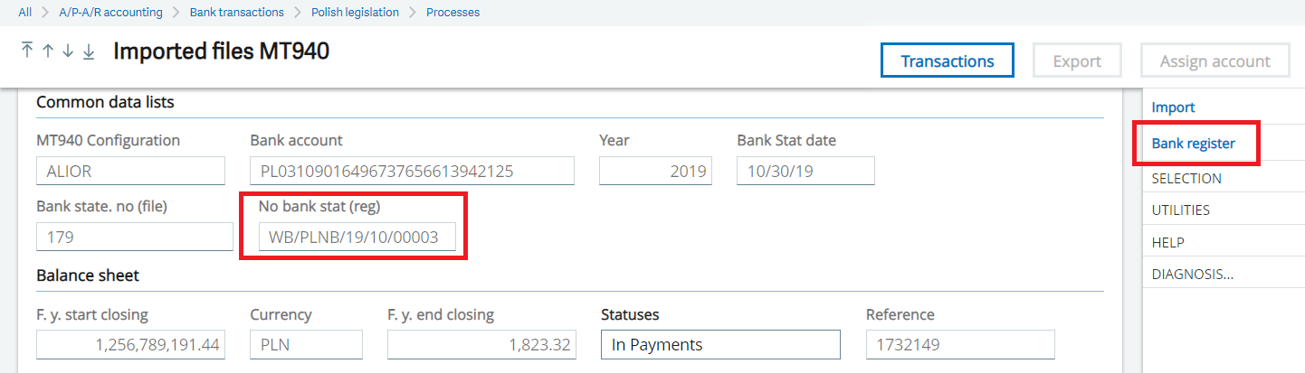The image size is (1305, 373).
Task: Click the Assign account button
Action: click(1215, 61)
